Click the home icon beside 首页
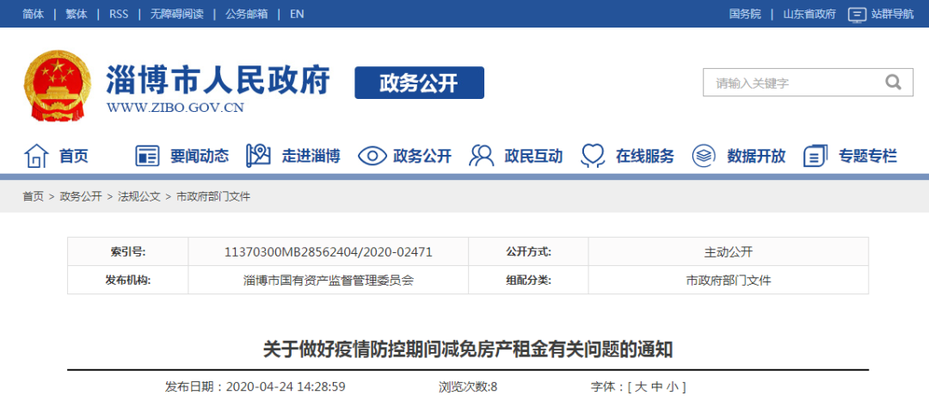 click(x=35, y=156)
